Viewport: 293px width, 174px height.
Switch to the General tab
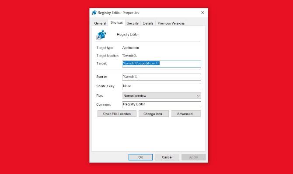(100, 23)
